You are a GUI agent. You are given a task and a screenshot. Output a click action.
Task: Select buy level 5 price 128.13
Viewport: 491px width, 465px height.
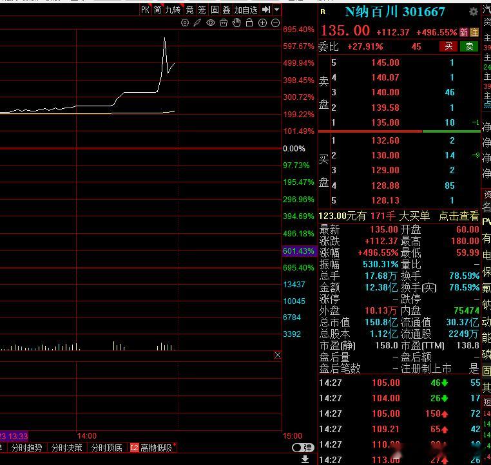(x=385, y=200)
